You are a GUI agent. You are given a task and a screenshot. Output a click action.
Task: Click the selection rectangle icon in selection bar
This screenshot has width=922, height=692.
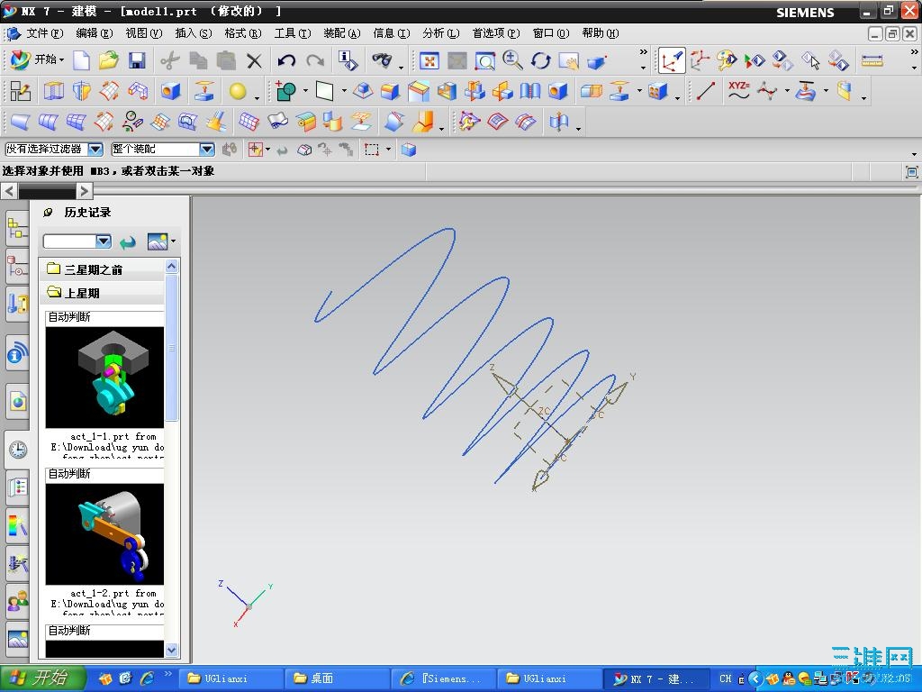pos(372,150)
